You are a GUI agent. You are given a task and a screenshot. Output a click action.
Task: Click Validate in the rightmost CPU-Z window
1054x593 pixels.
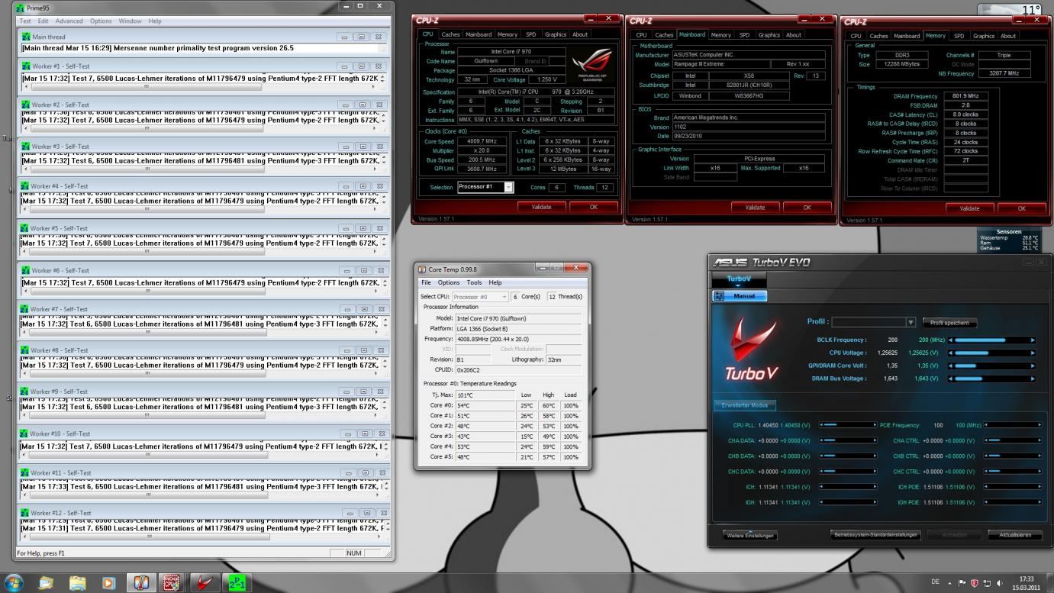(969, 208)
